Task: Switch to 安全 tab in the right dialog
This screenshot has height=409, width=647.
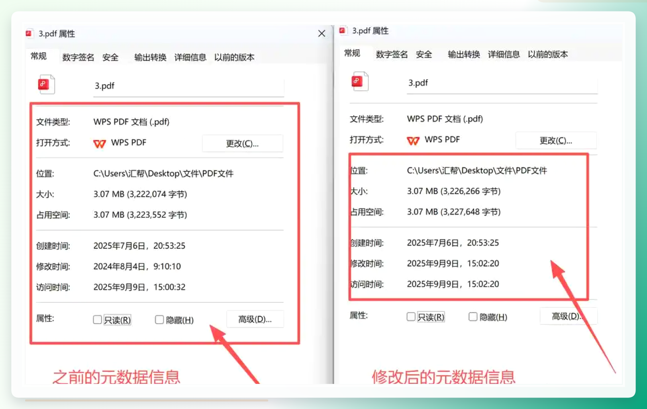Action: 424,55
